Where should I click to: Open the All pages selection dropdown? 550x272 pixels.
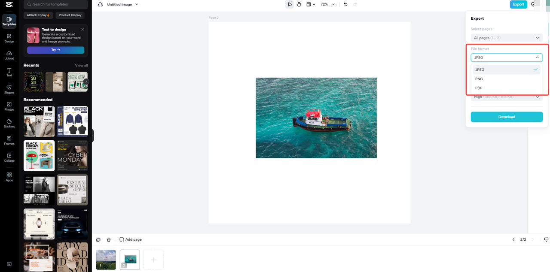[507, 38]
